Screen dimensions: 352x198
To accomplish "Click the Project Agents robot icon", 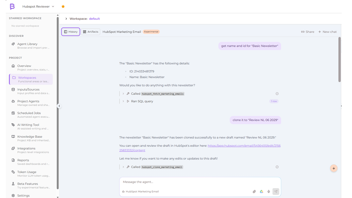I will click(13, 101).
